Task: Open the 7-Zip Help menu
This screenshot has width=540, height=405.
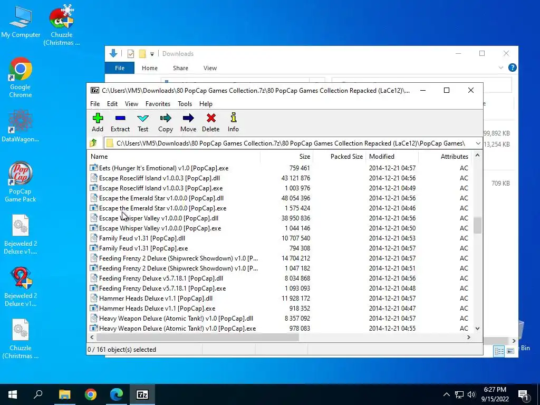Action: (x=206, y=104)
